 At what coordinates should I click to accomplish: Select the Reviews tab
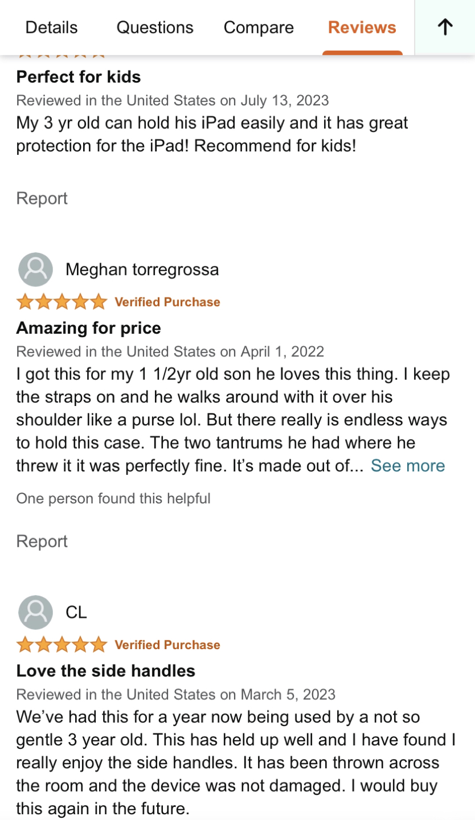point(362,27)
